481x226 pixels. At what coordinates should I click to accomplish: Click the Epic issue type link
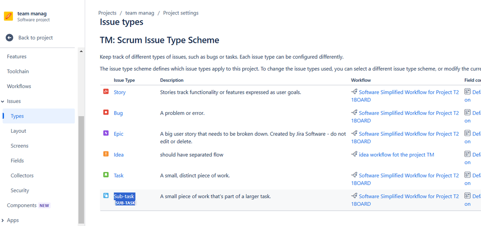pos(119,134)
